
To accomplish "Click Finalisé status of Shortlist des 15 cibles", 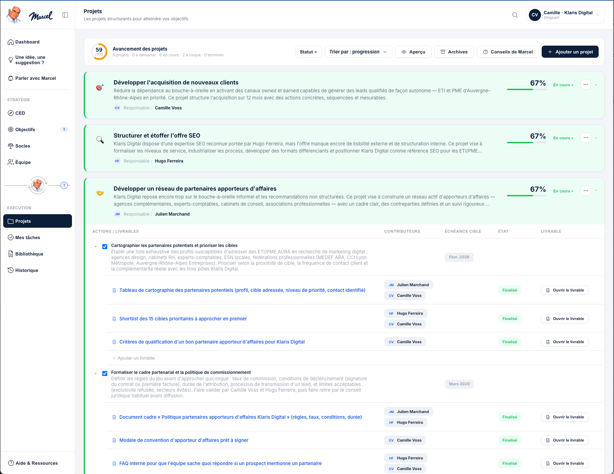I will pyautogui.click(x=510, y=319).
